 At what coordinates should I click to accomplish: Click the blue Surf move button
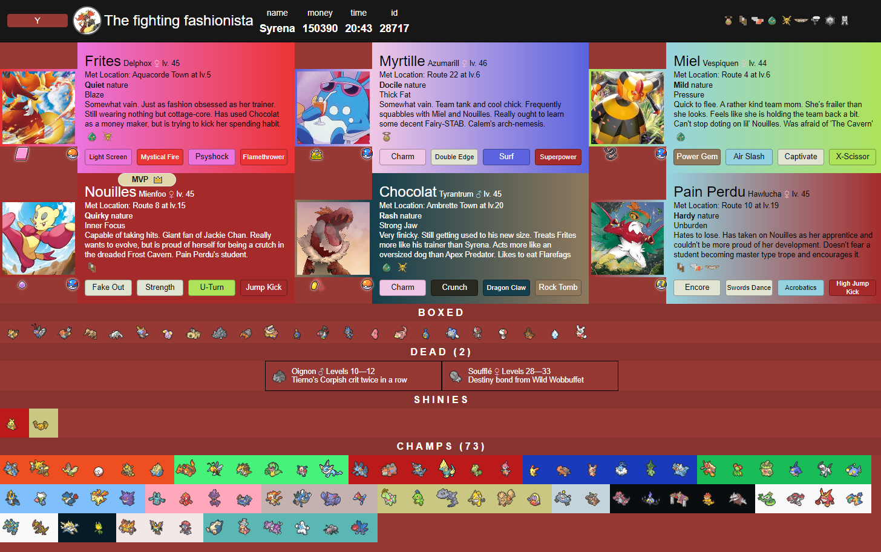pos(506,157)
